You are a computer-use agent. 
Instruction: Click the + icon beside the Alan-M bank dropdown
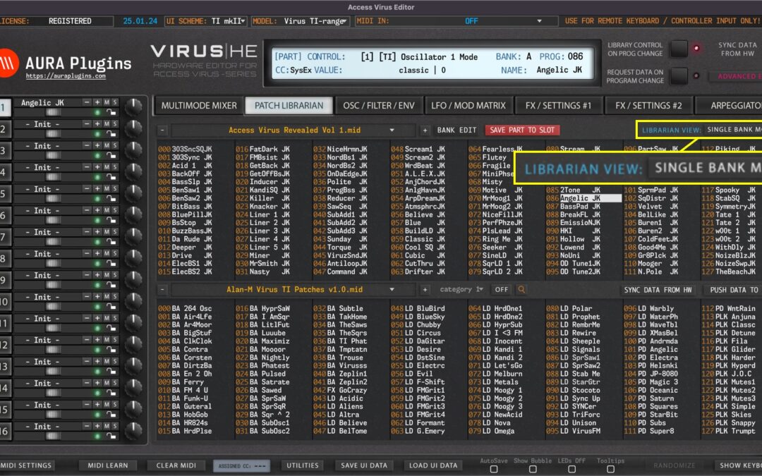click(425, 289)
